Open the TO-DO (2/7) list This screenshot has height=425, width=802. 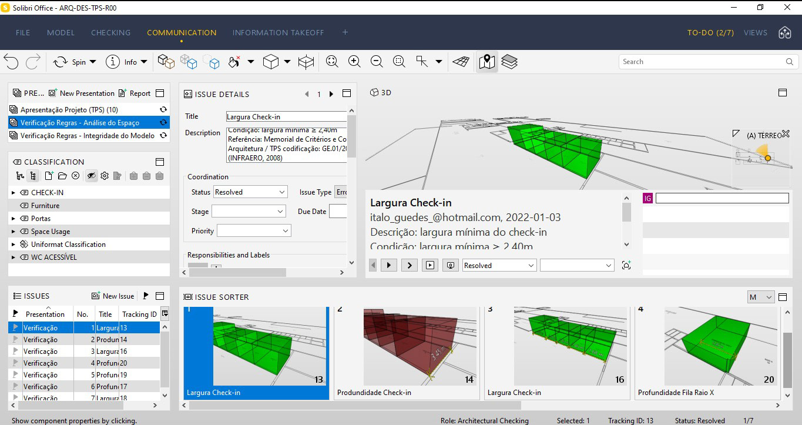tap(710, 32)
